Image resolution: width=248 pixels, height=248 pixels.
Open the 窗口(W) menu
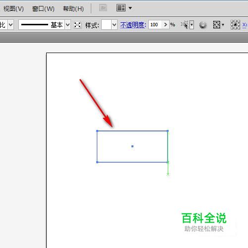pos(43,8)
